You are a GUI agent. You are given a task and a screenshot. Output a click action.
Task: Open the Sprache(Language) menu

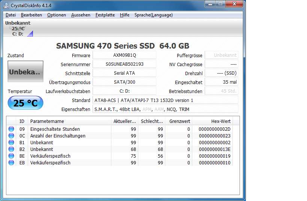point(154,15)
